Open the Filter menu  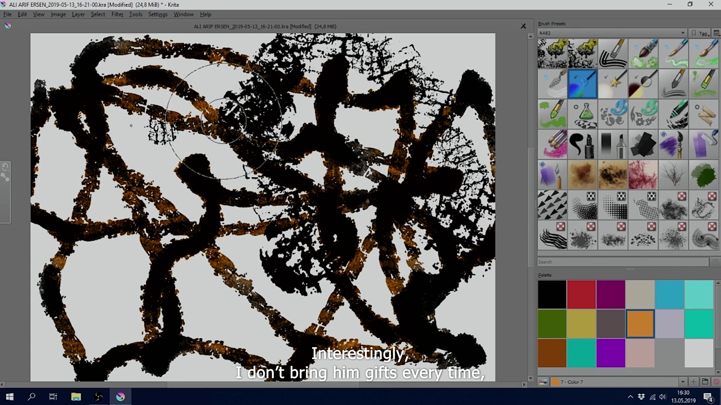tap(117, 14)
